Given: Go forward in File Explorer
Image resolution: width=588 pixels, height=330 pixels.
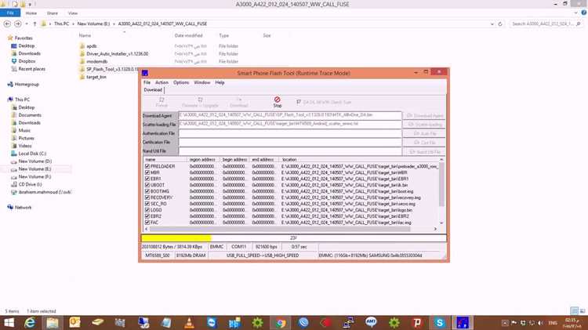Looking at the screenshot, I should [17, 24].
